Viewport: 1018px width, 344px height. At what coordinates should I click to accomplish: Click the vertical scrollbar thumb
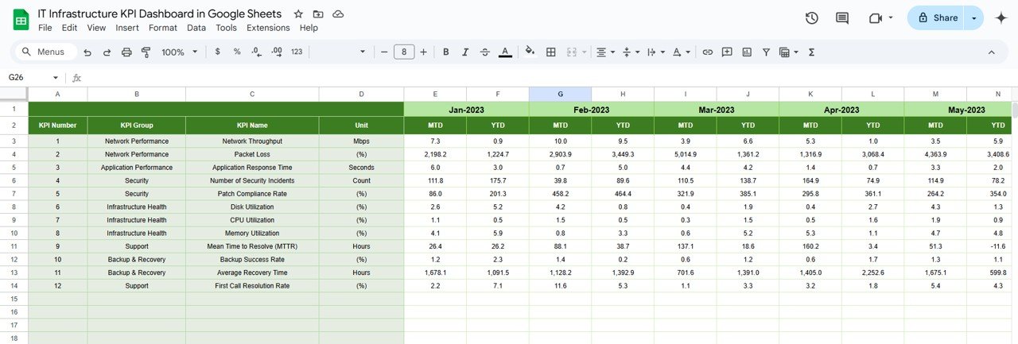pyautogui.click(x=1014, y=110)
